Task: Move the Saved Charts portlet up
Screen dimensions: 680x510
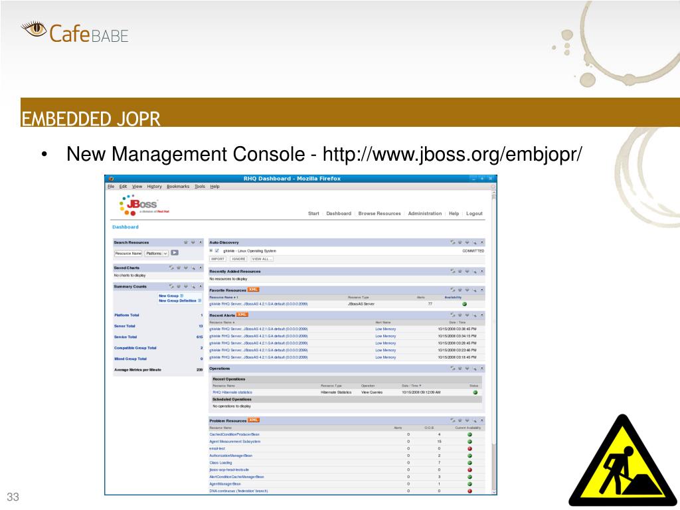Action: point(179,268)
